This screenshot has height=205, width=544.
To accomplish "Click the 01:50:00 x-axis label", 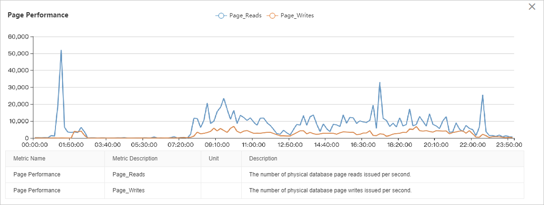I will pos(72,144).
